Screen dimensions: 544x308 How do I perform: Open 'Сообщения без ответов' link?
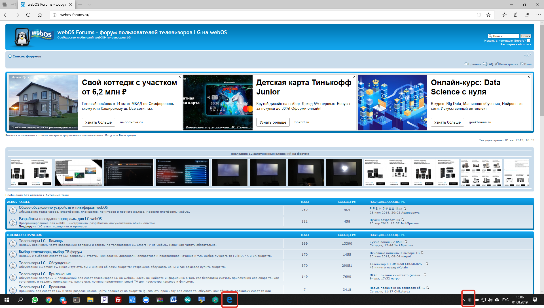pos(24,195)
